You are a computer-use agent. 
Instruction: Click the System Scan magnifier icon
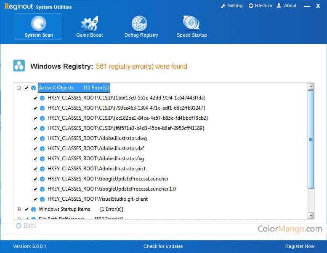click(39, 23)
